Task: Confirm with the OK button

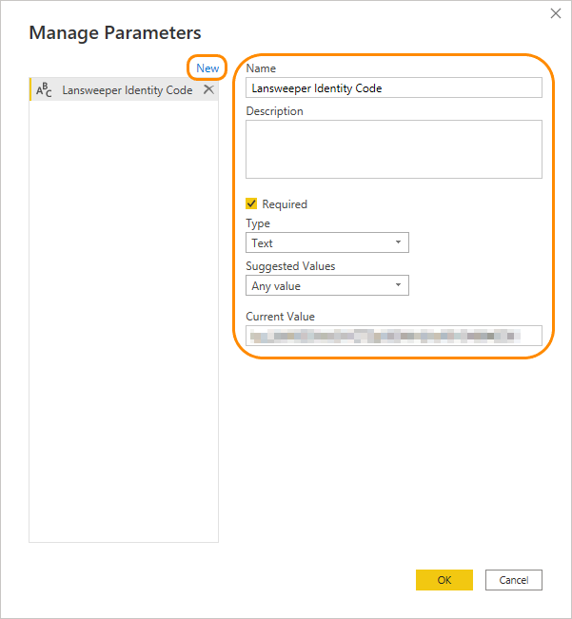Action: click(444, 580)
